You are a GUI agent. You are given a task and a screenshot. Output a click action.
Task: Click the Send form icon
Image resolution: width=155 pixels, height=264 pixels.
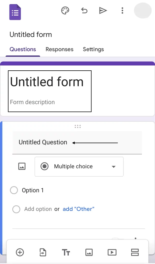(x=103, y=11)
